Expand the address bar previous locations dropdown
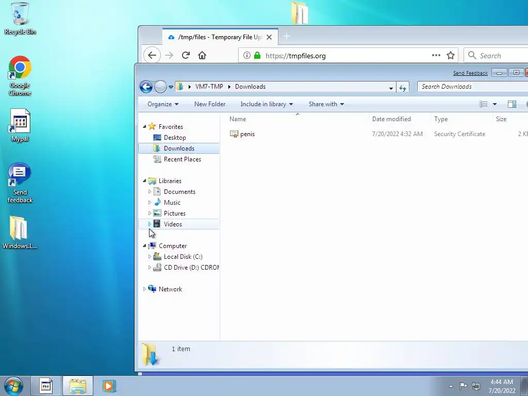The width and height of the screenshot is (528, 396). [391, 88]
